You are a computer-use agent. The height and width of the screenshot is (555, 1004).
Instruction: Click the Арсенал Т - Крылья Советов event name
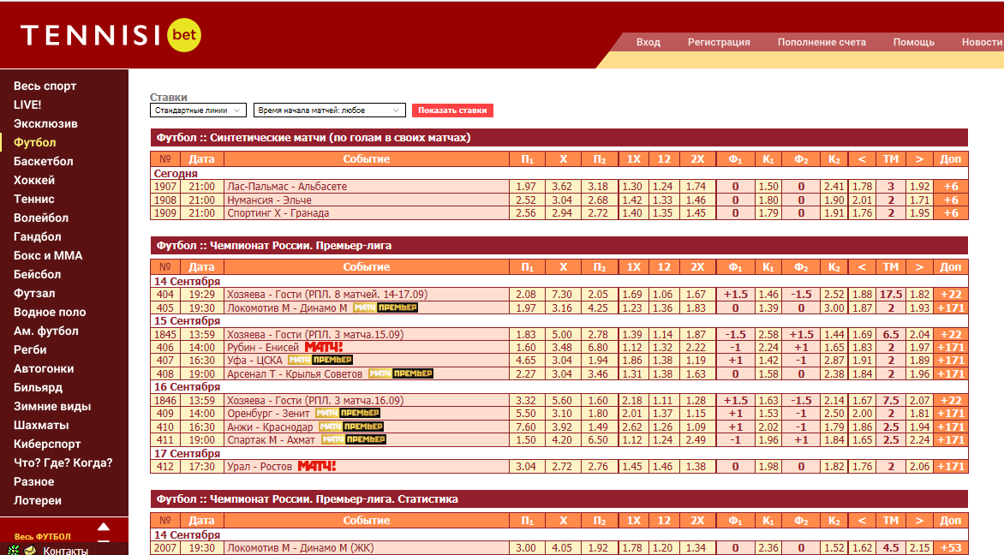click(x=295, y=373)
